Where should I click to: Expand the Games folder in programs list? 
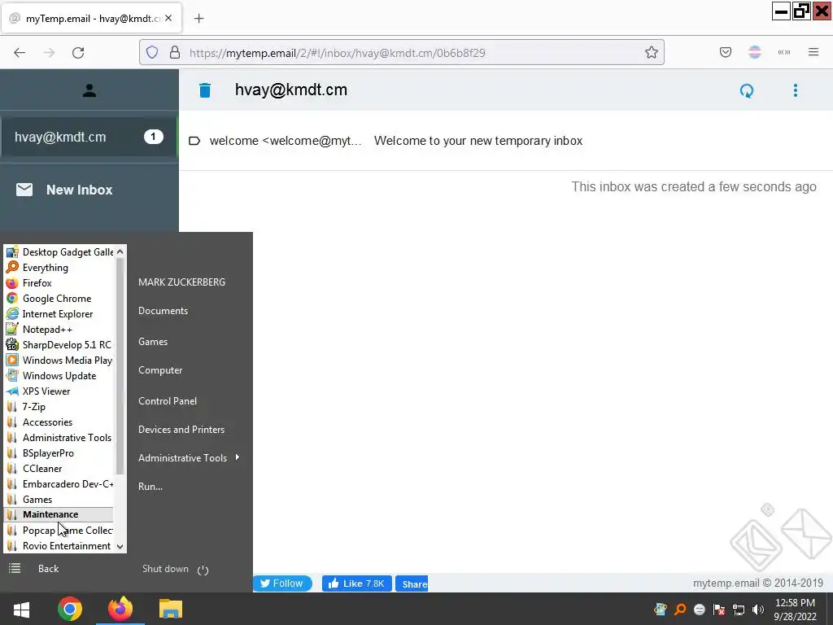coord(59,499)
